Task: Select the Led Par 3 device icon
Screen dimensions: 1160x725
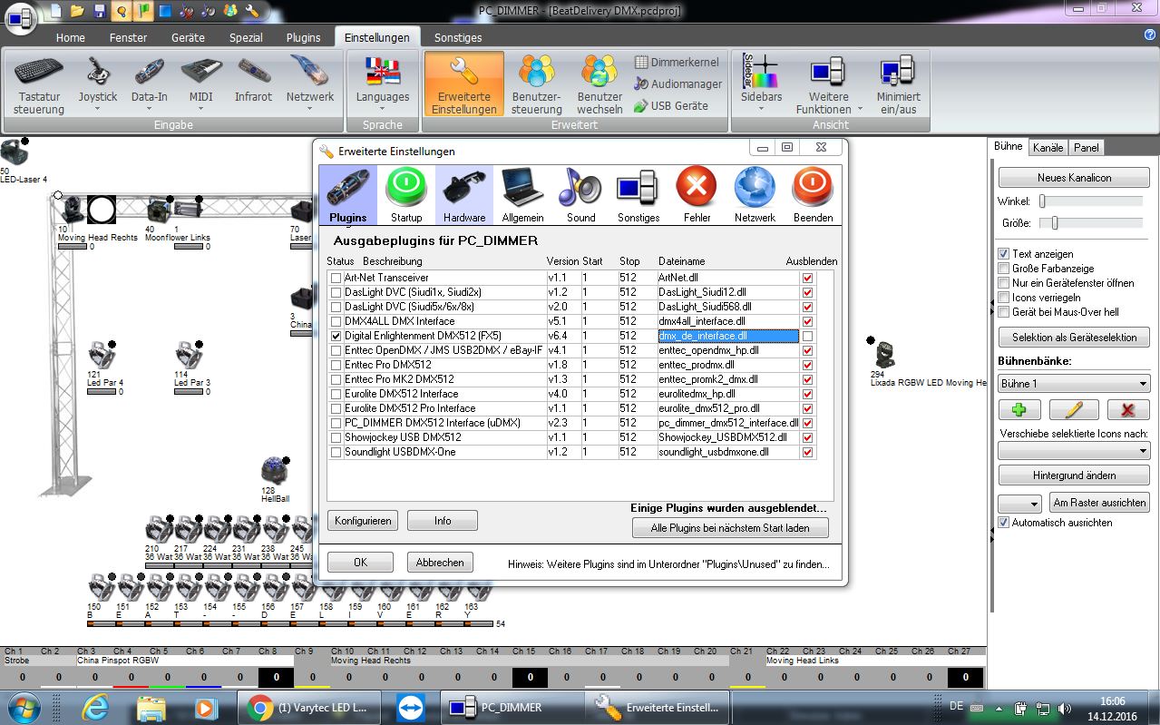Action: pos(188,357)
